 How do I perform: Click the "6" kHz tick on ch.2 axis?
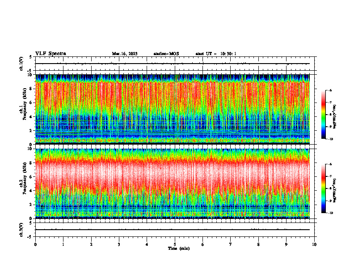pos(31,177)
